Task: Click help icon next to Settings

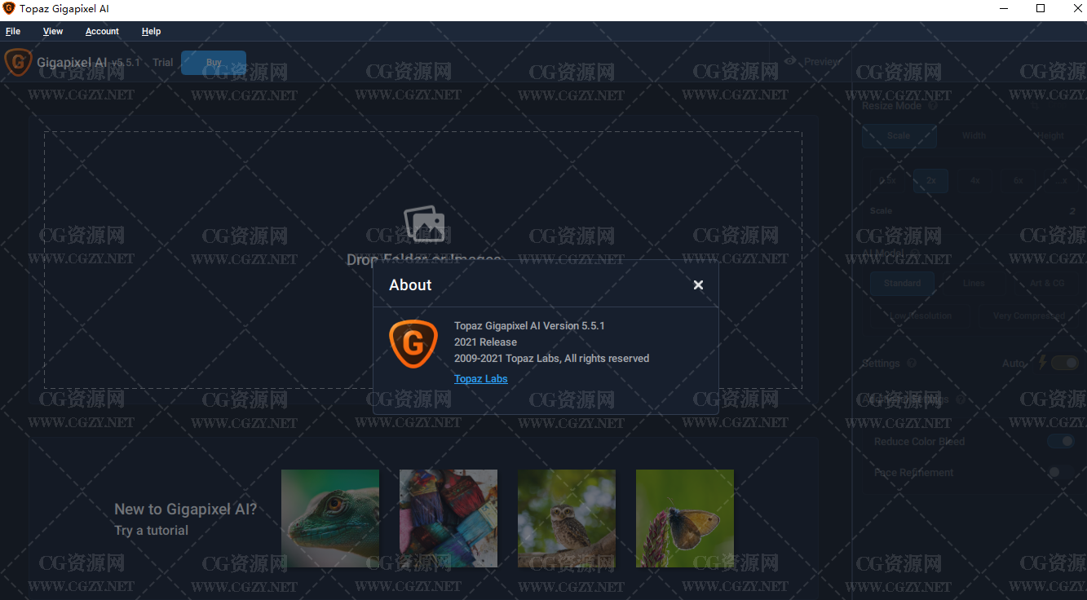Action: click(x=911, y=364)
